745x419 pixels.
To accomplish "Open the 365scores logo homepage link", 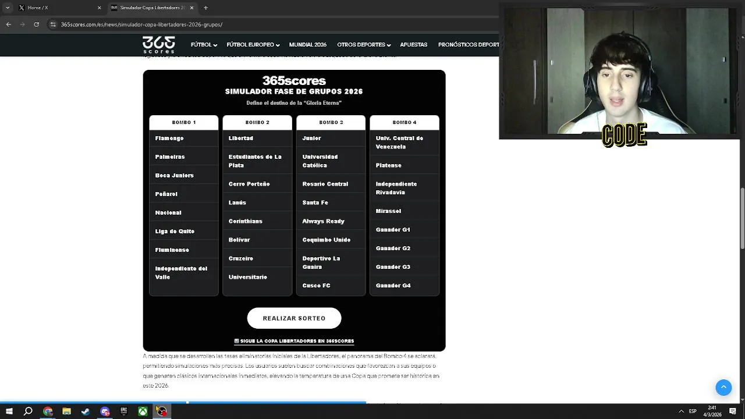I will (158, 45).
